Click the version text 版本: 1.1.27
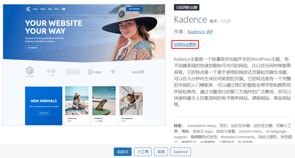This screenshot has width=295, height=158. click(x=220, y=21)
